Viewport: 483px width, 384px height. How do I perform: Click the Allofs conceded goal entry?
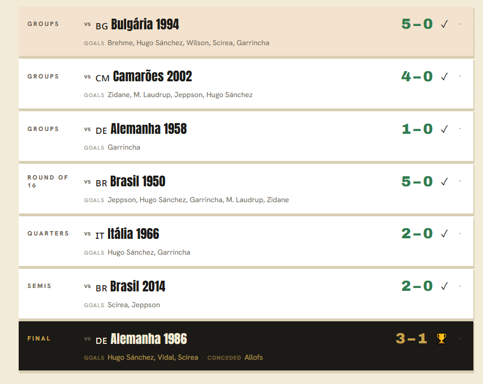click(x=253, y=357)
